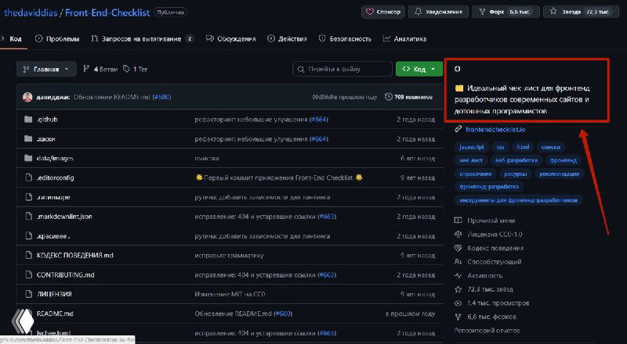Click the 09d56dfe commit hash

pyautogui.click(x=324, y=97)
